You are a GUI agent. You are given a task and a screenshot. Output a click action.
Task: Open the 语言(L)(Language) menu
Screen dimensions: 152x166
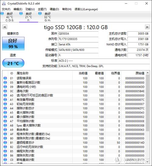(86, 9)
